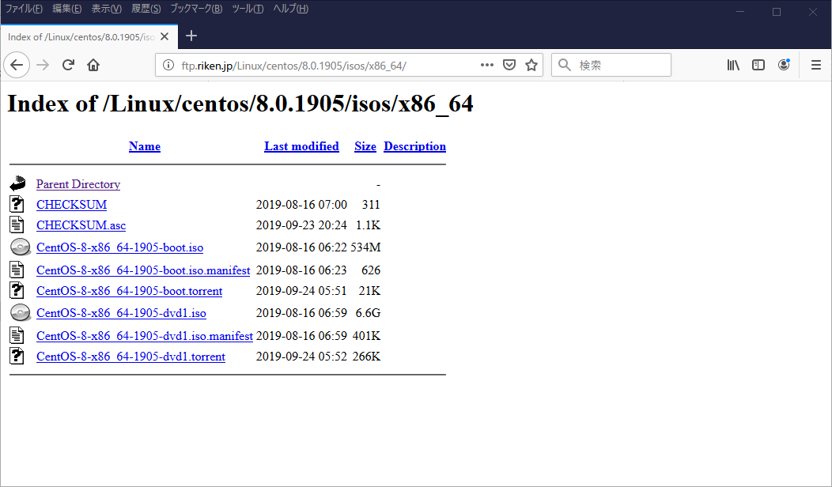Open CentOS-8-x86_64-1905-dvd1.iso.manifest link

144,336
